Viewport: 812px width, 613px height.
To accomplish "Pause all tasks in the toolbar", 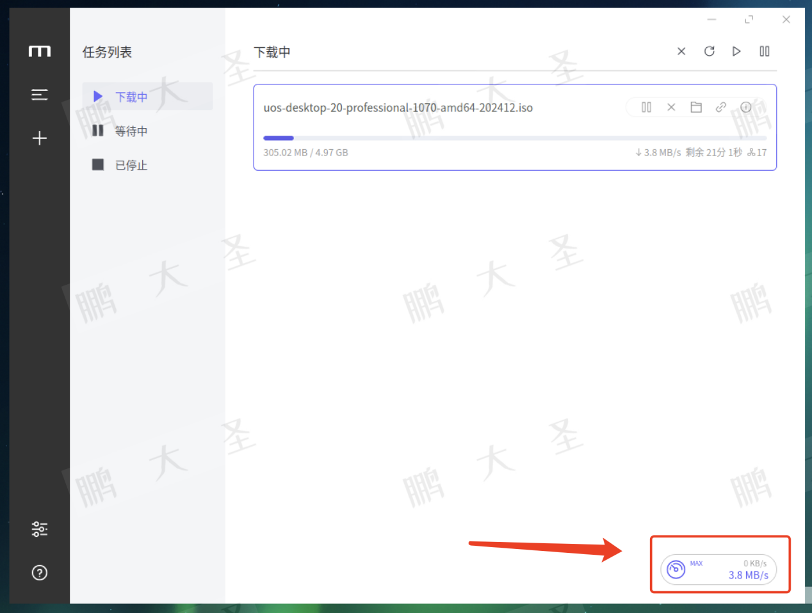I will click(x=764, y=51).
